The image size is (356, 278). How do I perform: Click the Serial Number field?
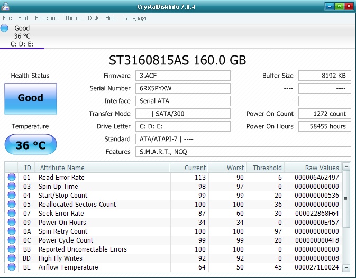click(183, 88)
